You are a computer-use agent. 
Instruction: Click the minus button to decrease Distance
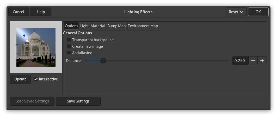tap(253, 61)
